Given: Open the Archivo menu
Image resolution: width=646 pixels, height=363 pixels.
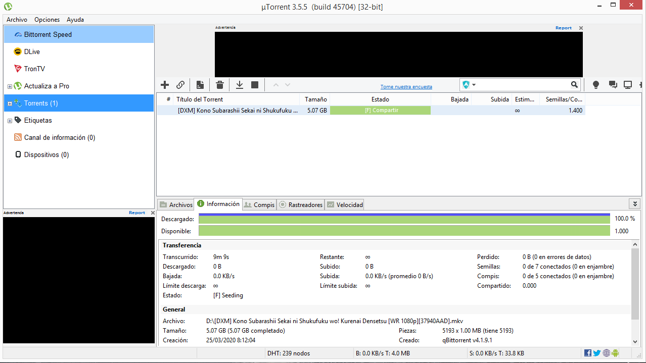Looking at the screenshot, I should click(17, 20).
